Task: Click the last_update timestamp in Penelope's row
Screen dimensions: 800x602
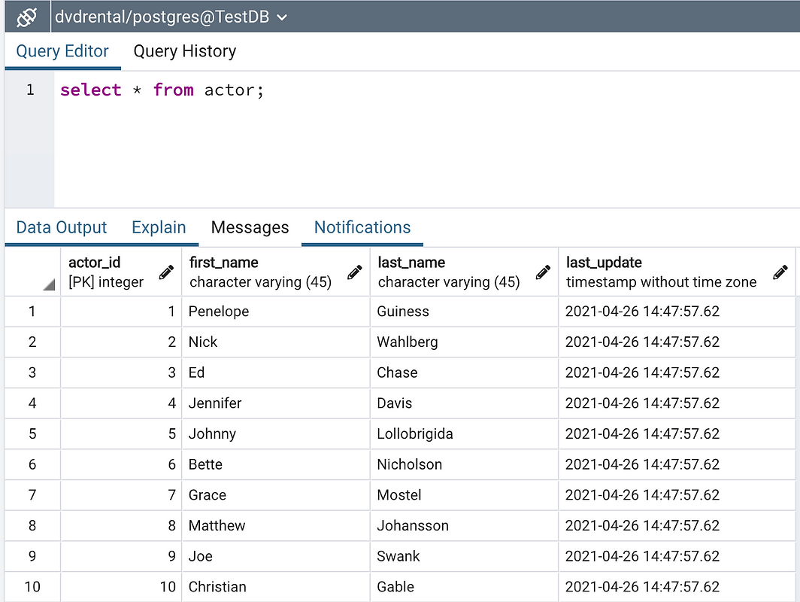Action: click(x=677, y=312)
